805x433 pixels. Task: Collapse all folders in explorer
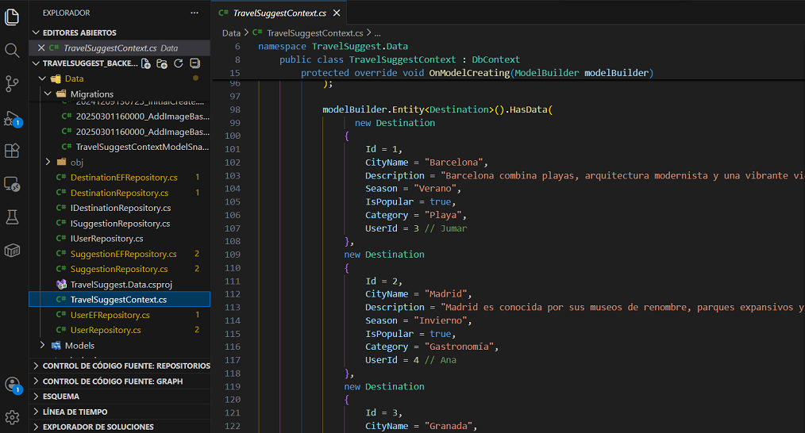point(195,63)
